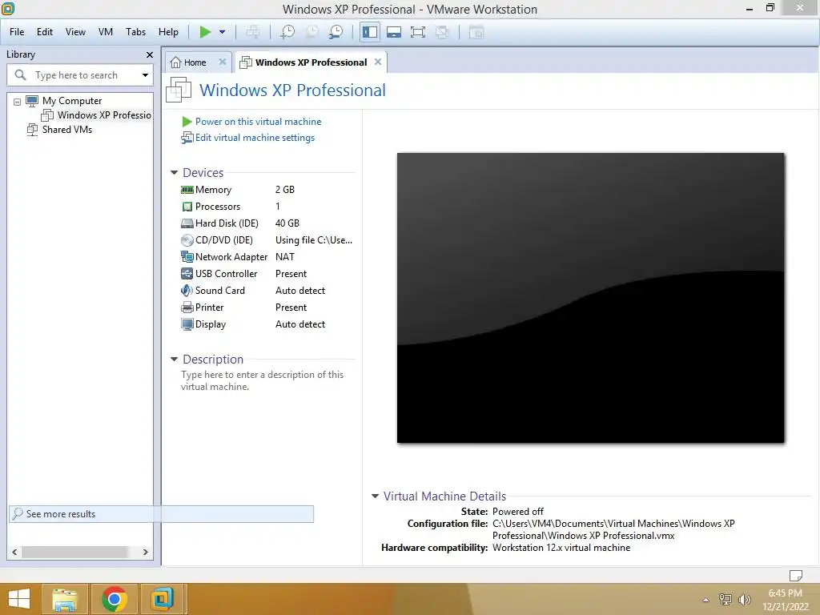
Task: Click the message log icon in status bar
Action: (795, 575)
